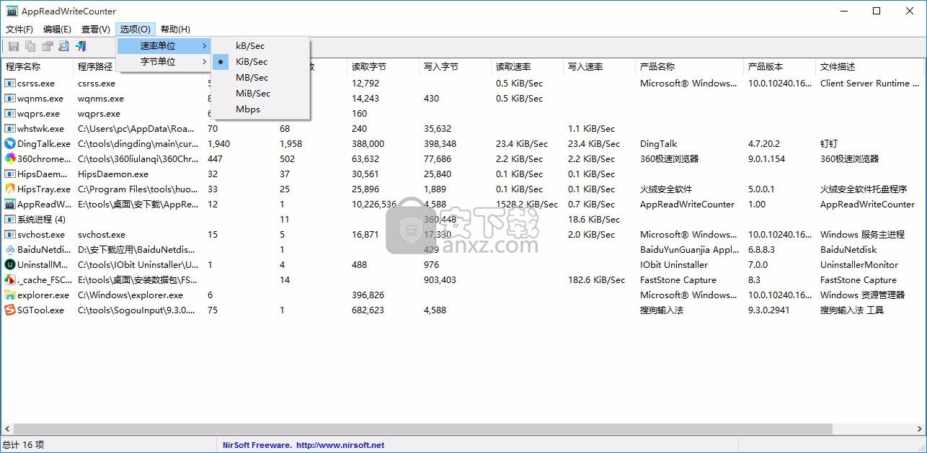Click the 总计 16 项 status text
The width and height of the screenshot is (927, 453).
pos(24,445)
